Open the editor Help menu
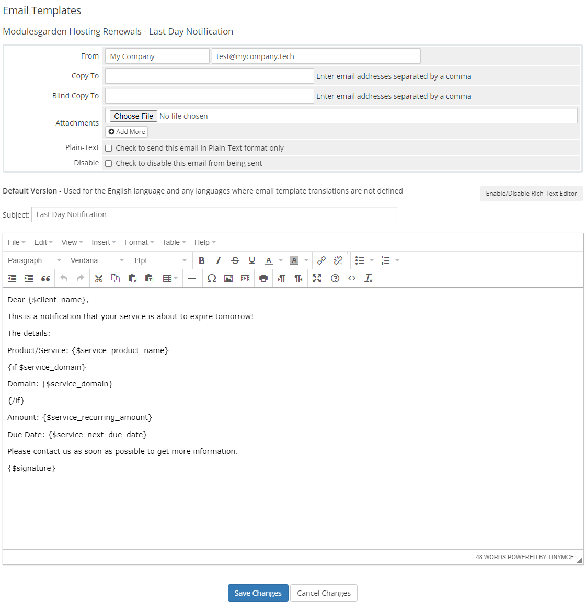Viewport: 586px width, 614px height. pyautogui.click(x=205, y=242)
